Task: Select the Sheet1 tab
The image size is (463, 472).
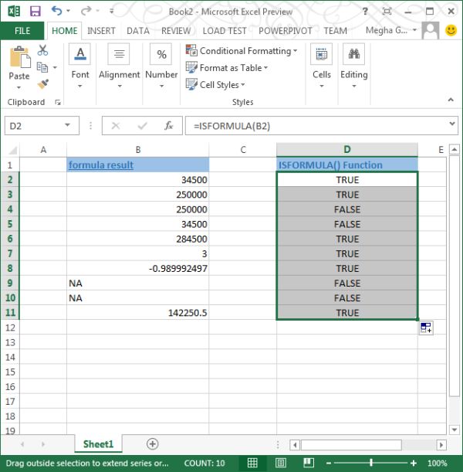Action: point(98,443)
